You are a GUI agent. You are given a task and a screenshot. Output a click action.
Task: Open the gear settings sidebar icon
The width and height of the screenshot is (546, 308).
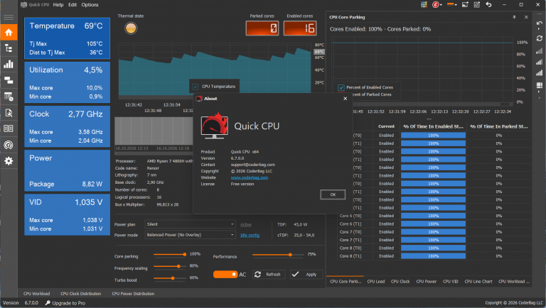9,161
